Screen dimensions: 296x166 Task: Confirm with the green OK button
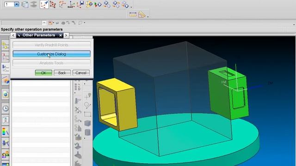point(43,73)
